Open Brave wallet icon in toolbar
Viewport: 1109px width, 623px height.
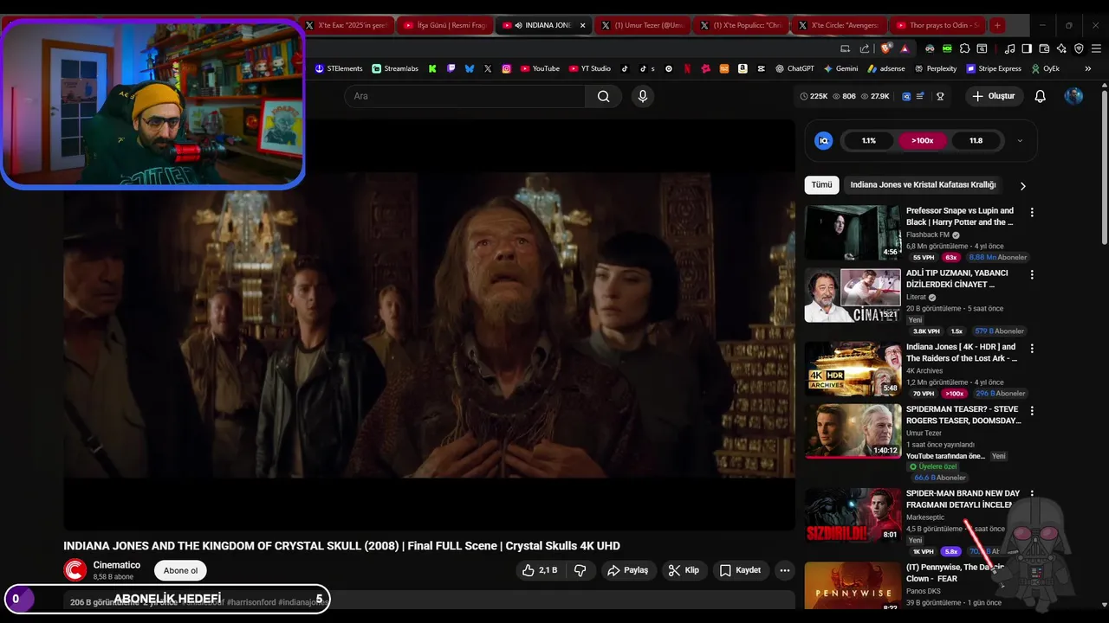(x=1044, y=48)
